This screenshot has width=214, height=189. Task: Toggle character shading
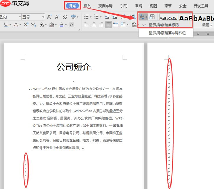click(72, 25)
